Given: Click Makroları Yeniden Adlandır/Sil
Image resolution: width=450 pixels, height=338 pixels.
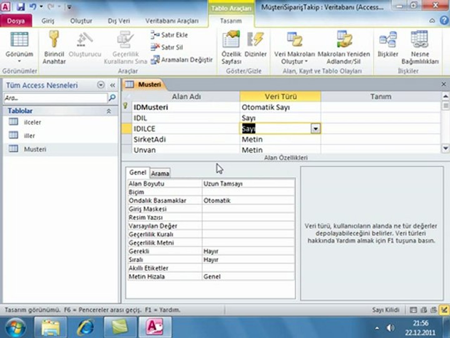Looking at the screenshot, I should pos(344,48).
